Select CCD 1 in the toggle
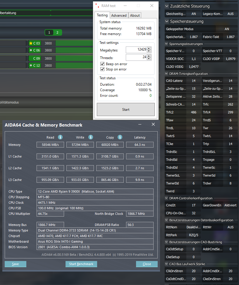This screenshot has height=285, width=239. (x=49, y=32)
